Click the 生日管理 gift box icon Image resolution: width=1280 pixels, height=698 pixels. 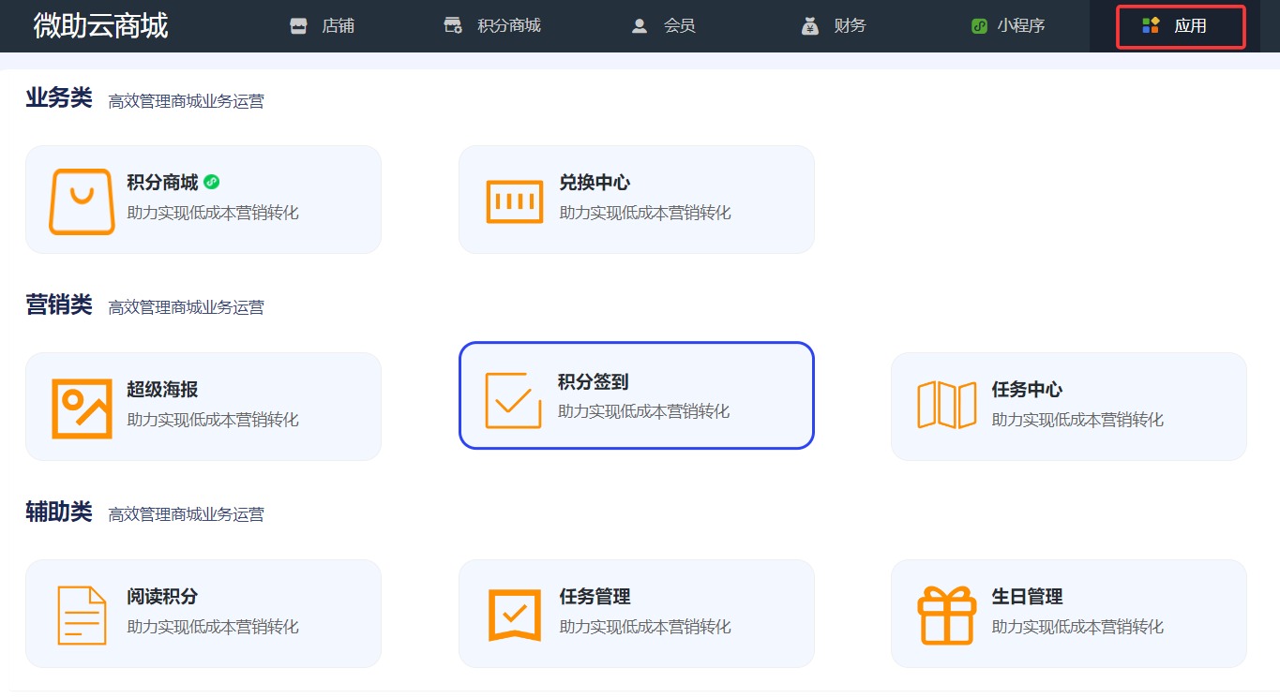(x=946, y=615)
